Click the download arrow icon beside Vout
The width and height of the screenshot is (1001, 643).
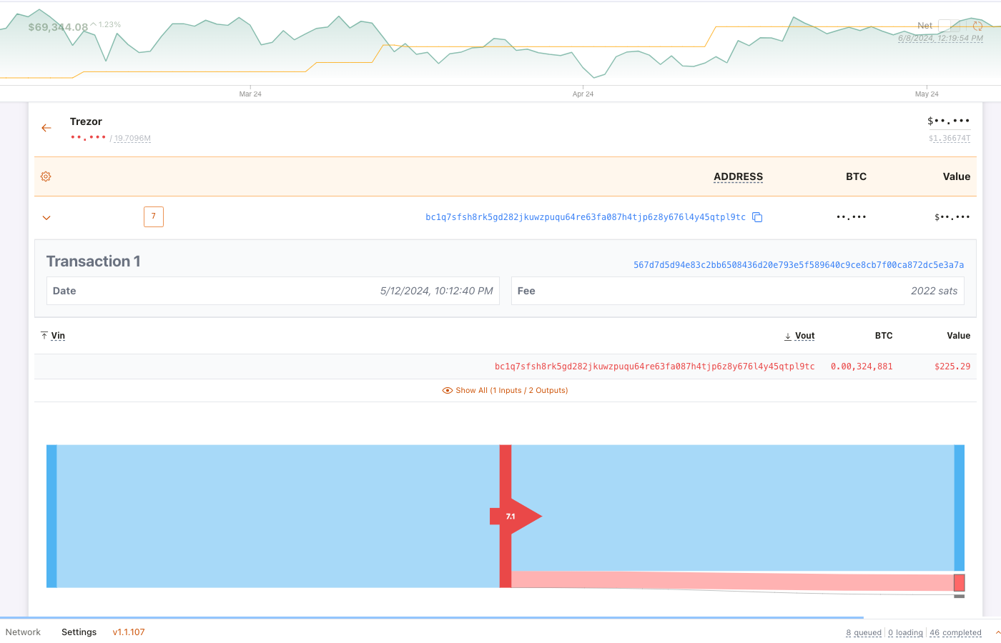point(787,336)
